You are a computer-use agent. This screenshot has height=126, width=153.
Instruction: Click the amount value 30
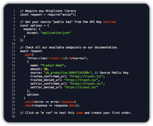pyautogui.click(x=46, y=69)
